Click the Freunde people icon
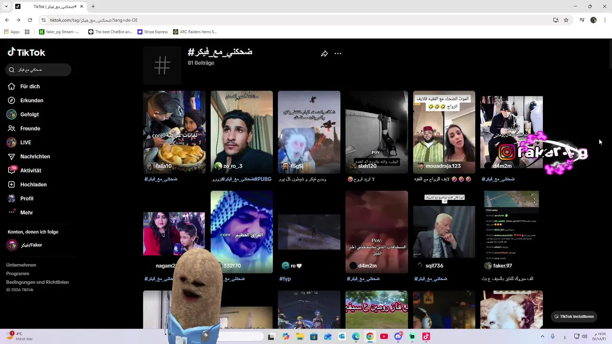The height and width of the screenshot is (344, 612). (x=11, y=129)
